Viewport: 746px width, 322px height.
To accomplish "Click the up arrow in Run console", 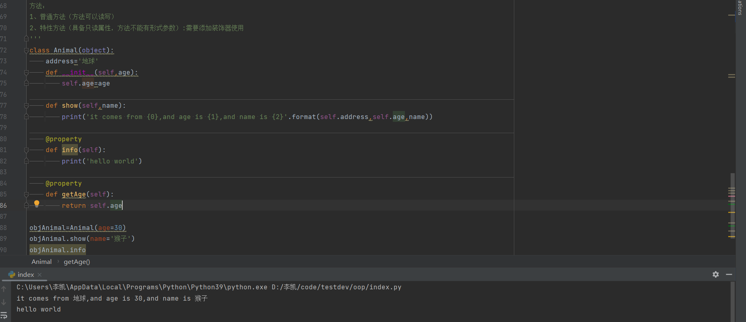I will 4,289.
